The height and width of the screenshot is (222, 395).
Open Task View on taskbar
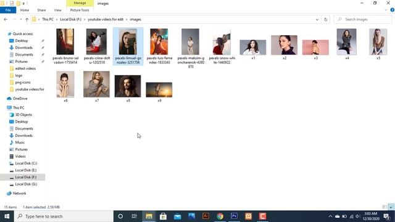(x=135, y=216)
